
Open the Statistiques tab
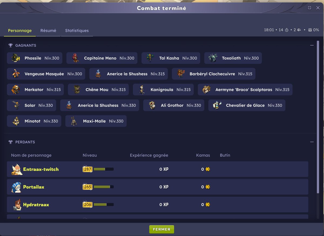77,31
